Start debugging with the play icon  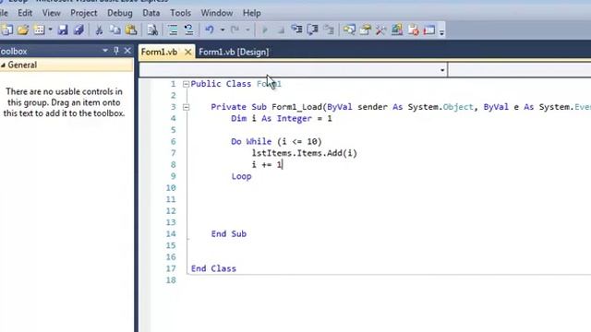pos(265,30)
